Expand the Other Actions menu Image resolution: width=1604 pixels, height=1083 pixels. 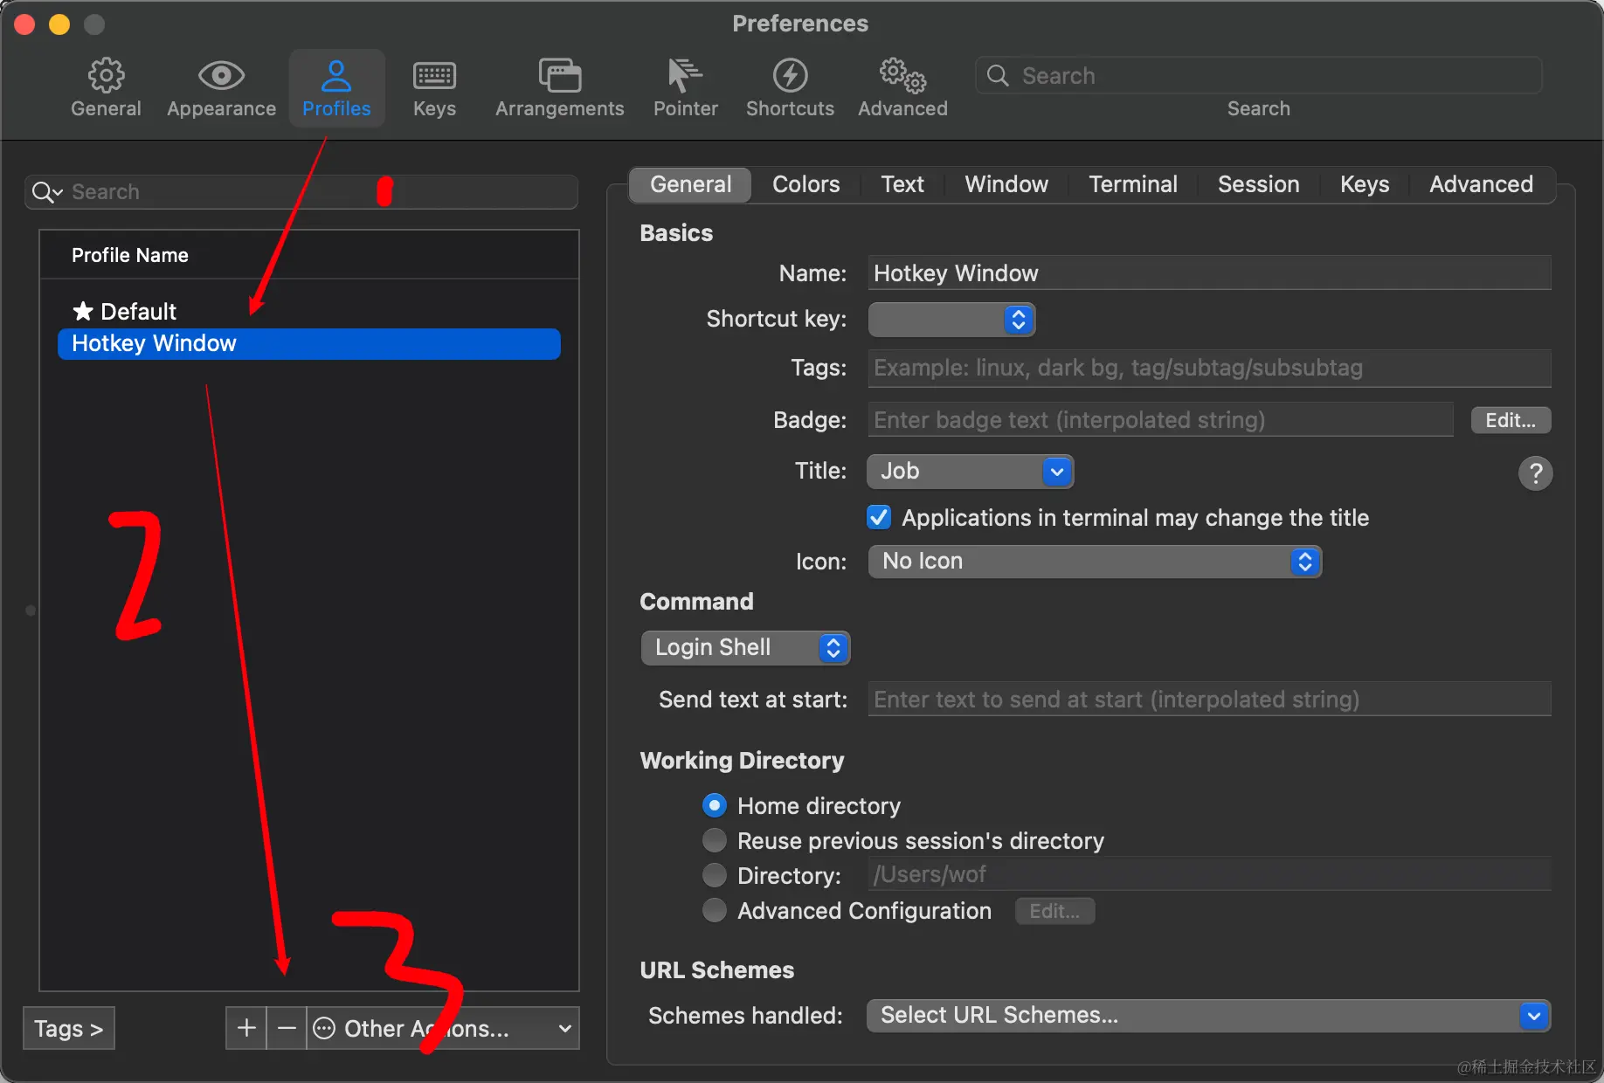443,1028
